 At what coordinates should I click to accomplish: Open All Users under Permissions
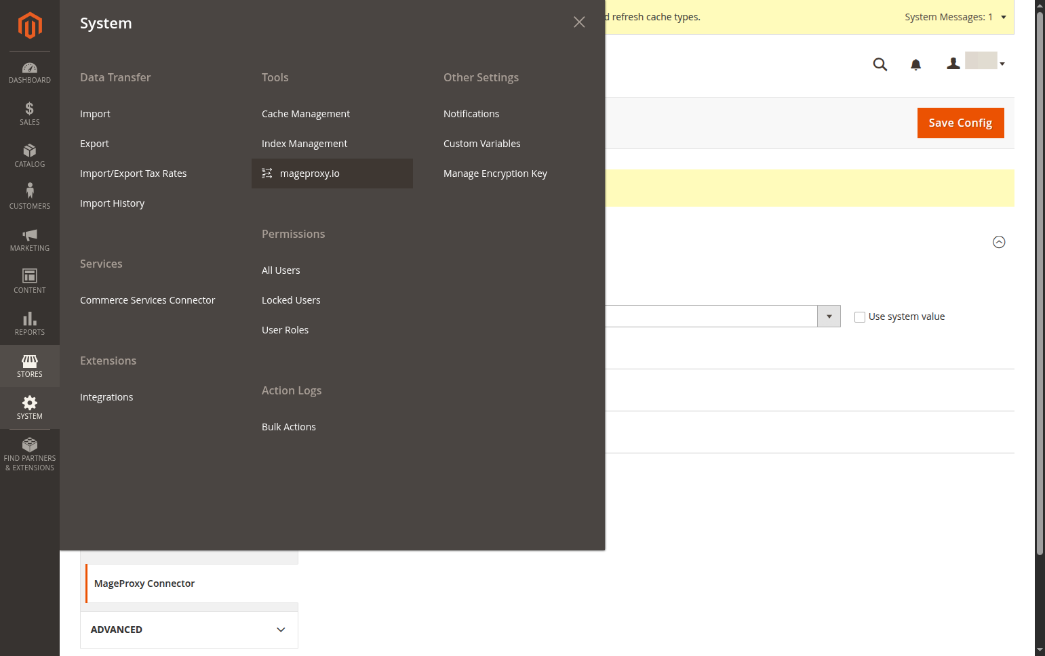281,270
